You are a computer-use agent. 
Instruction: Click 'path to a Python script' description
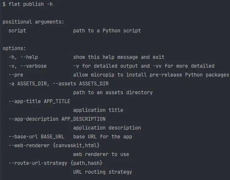point(107,31)
